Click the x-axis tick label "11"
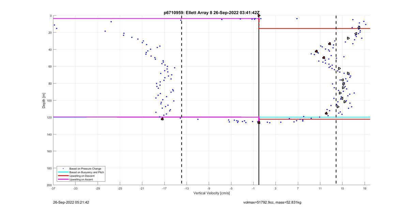 (320, 188)
